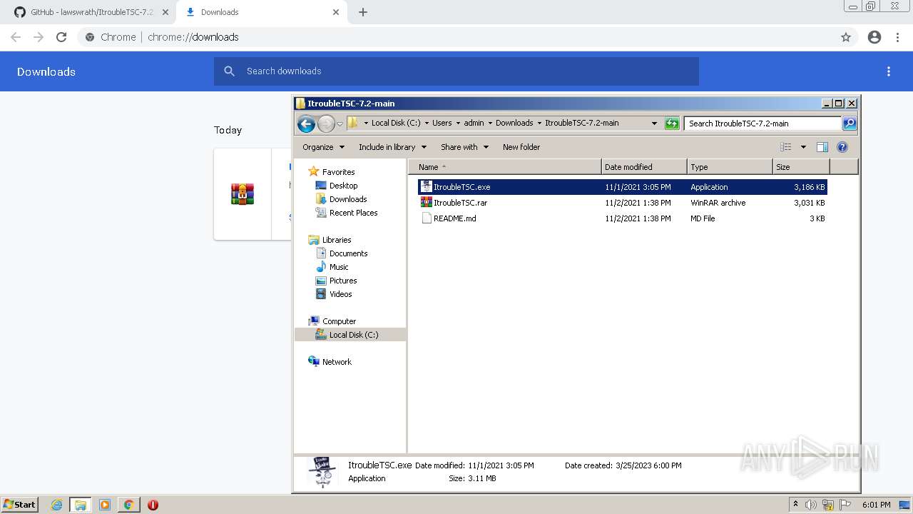Click the address bar refresh icon
Image resolution: width=913 pixels, height=514 pixels.
click(x=672, y=124)
